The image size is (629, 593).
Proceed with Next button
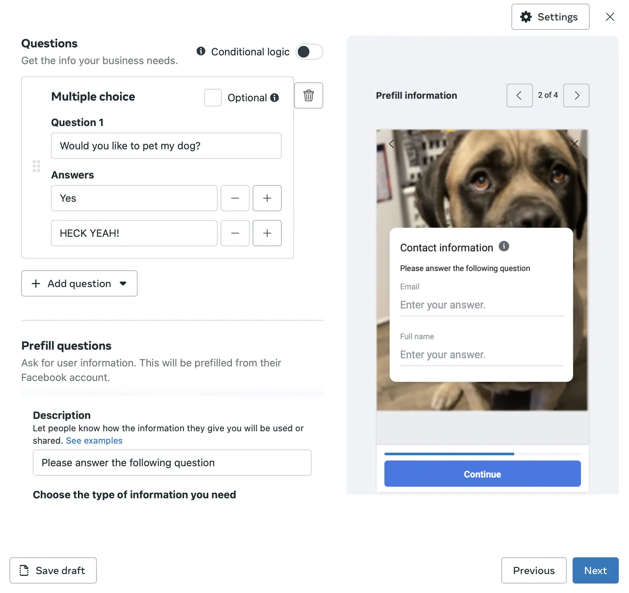(x=596, y=570)
